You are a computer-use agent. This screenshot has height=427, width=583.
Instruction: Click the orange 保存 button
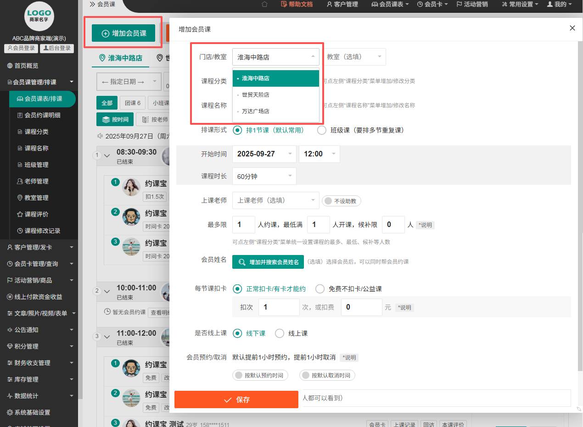[x=236, y=399]
